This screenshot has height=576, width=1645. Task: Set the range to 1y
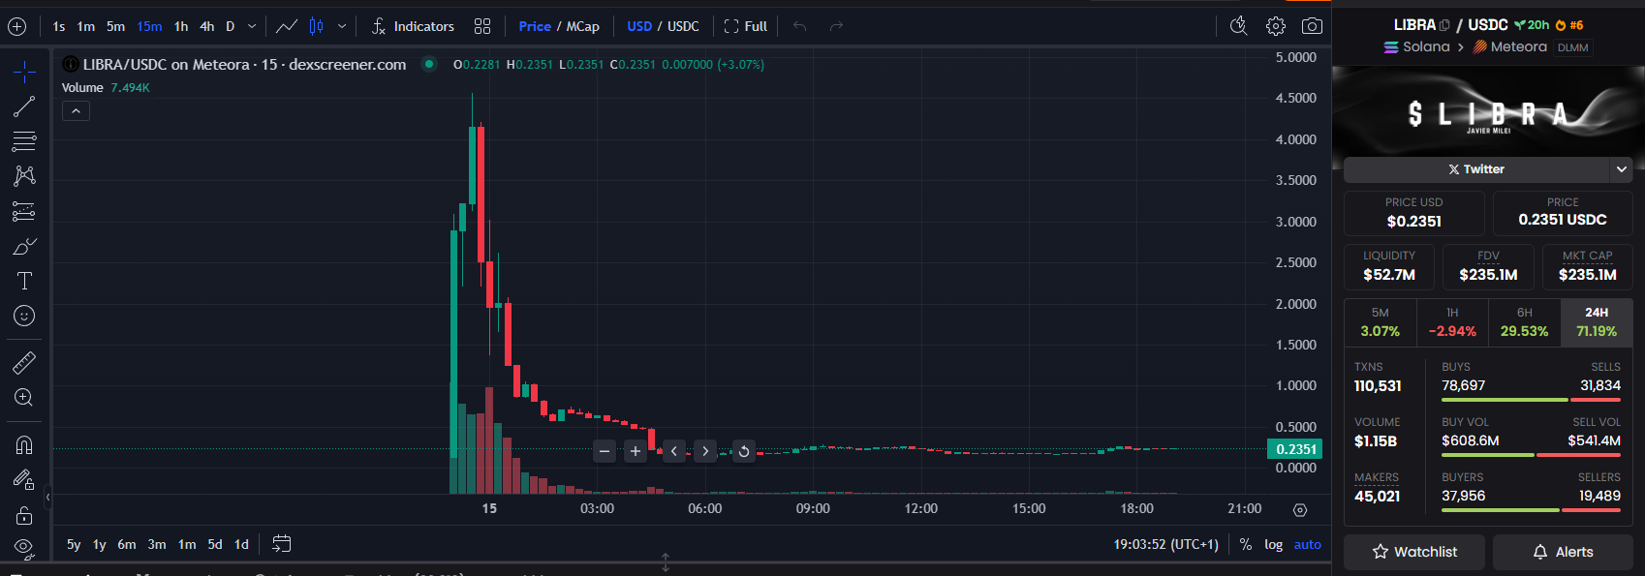(x=99, y=545)
